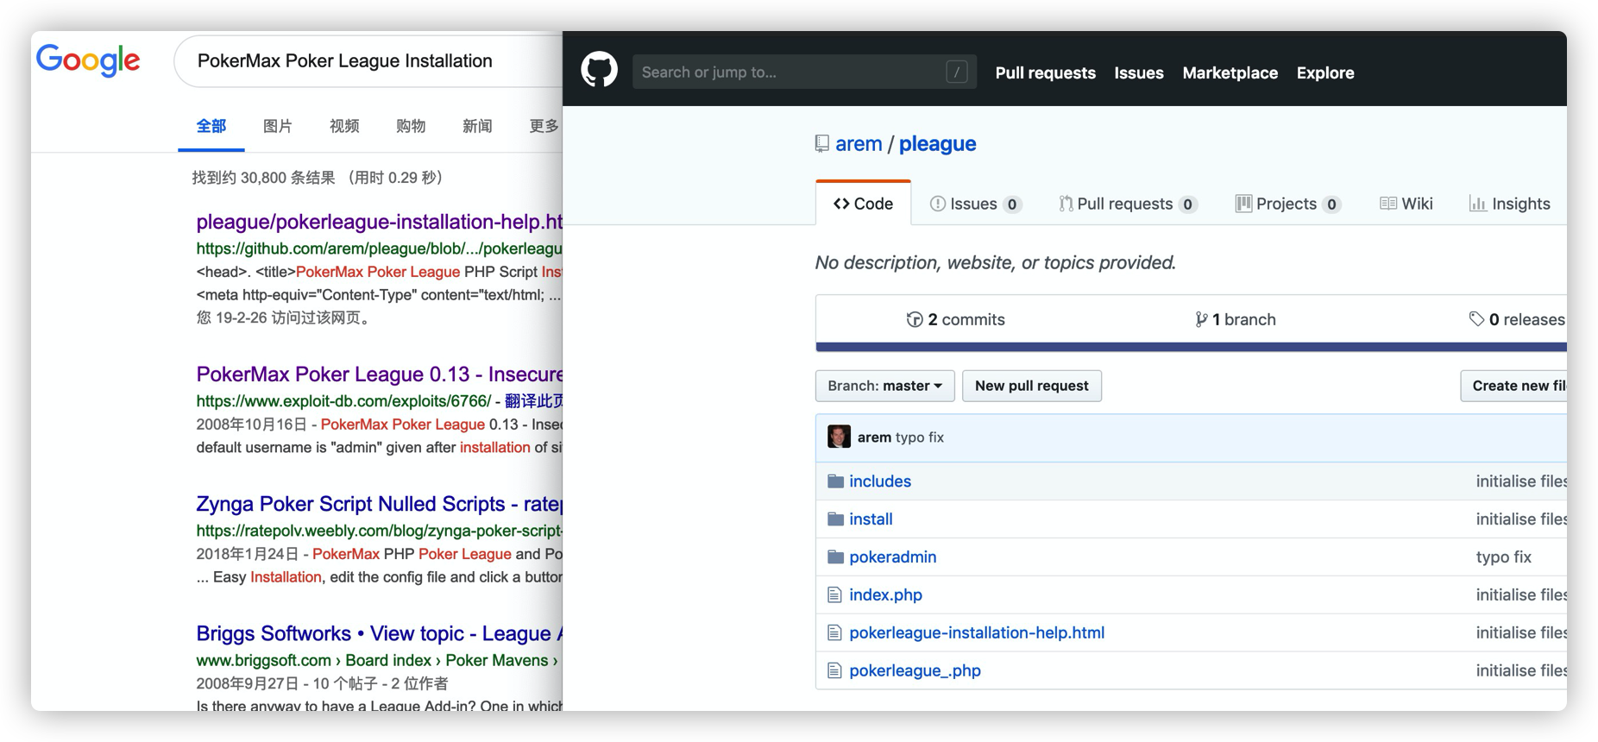Click the GitHub octocat logo

[599, 70]
